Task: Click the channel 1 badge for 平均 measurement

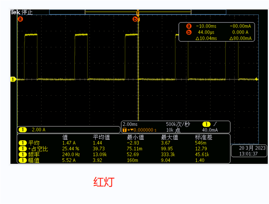Action: tap(23, 143)
